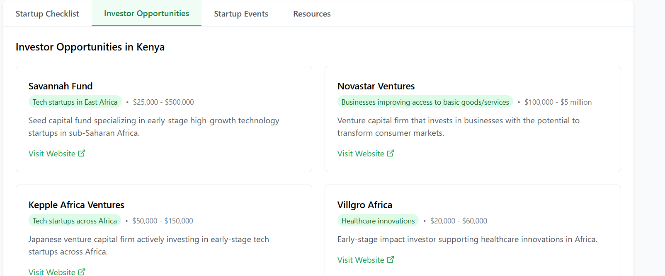Click the Kepple Africa Ventures card heading
The width and height of the screenshot is (665, 276).
[76, 205]
